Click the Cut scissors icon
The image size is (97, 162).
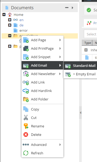[26, 118]
